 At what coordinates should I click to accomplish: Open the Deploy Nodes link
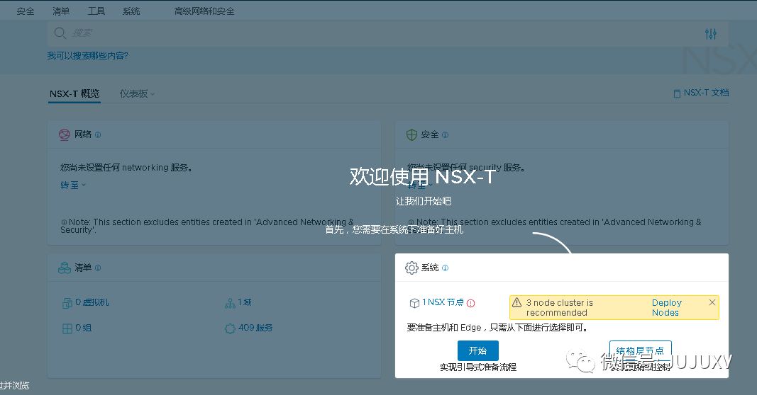click(666, 307)
